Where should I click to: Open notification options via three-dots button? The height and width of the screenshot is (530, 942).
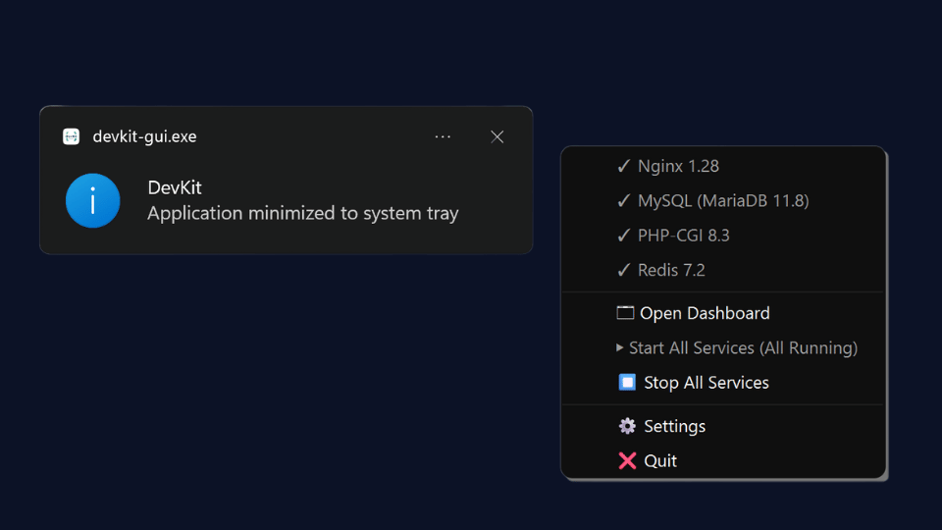(443, 137)
